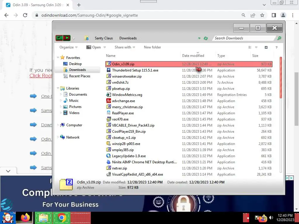Select the winzip28-p003.exe file icon

pos(109,143)
